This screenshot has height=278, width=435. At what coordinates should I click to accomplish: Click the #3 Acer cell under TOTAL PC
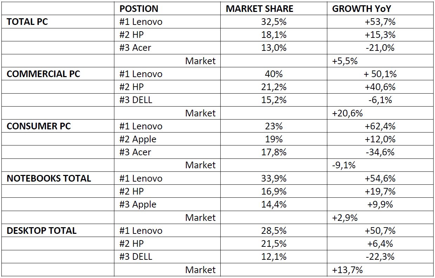coord(135,48)
